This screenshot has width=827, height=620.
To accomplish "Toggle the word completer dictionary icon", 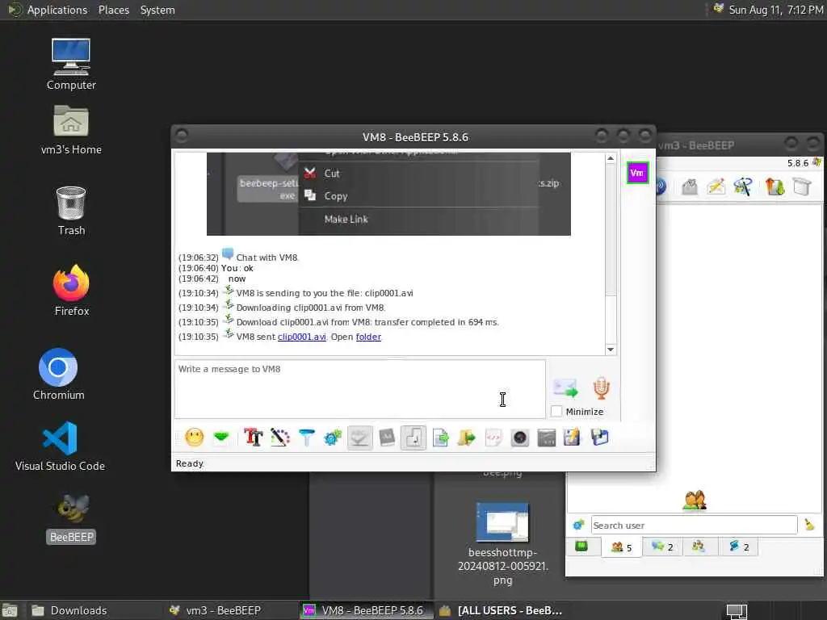I will click(x=387, y=437).
